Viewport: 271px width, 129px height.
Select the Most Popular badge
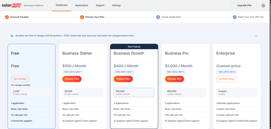pos(134,47)
